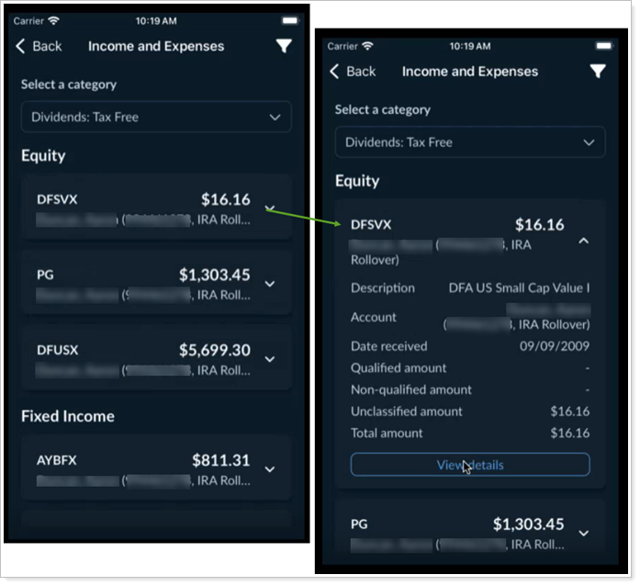The height and width of the screenshot is (586, 640).
Task: Tap Back text on right phone
Action: [361, 72]
